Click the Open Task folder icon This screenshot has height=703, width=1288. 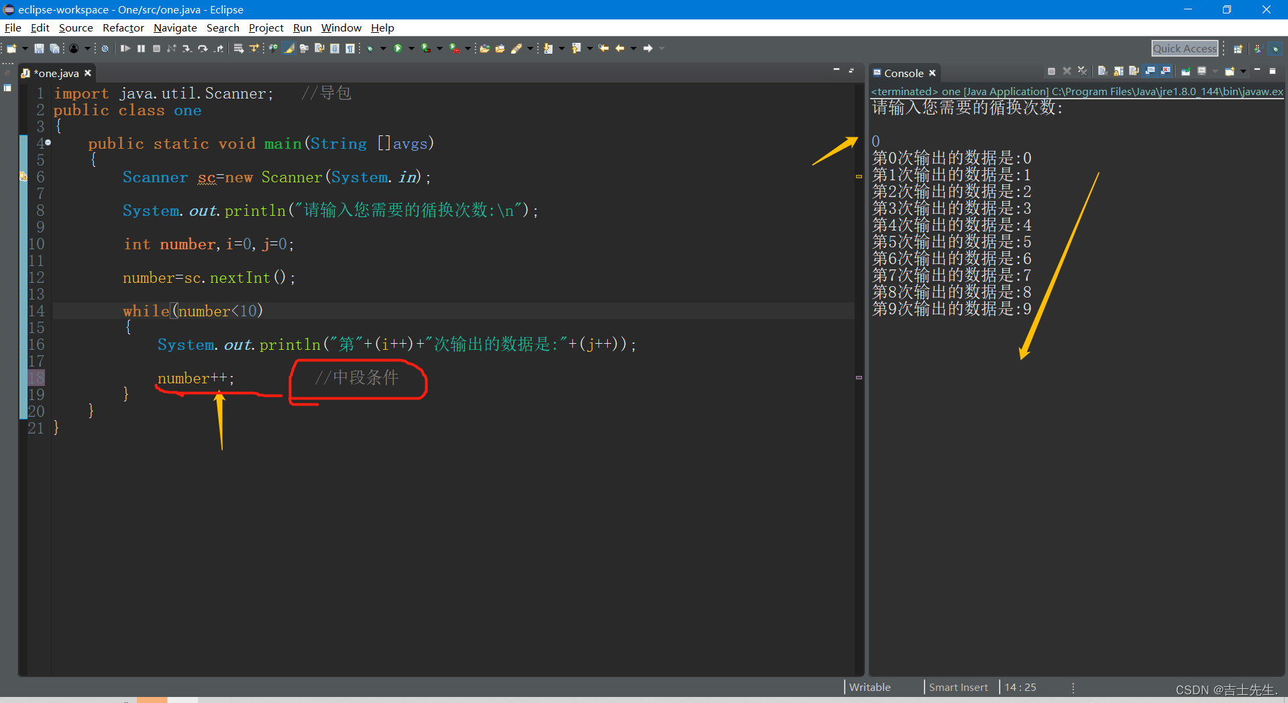pyautogui.click(x=500, y=48)
